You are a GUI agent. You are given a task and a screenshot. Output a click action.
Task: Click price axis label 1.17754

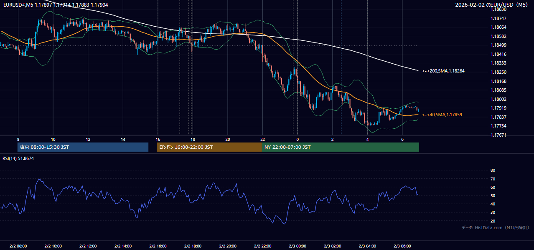498,126
